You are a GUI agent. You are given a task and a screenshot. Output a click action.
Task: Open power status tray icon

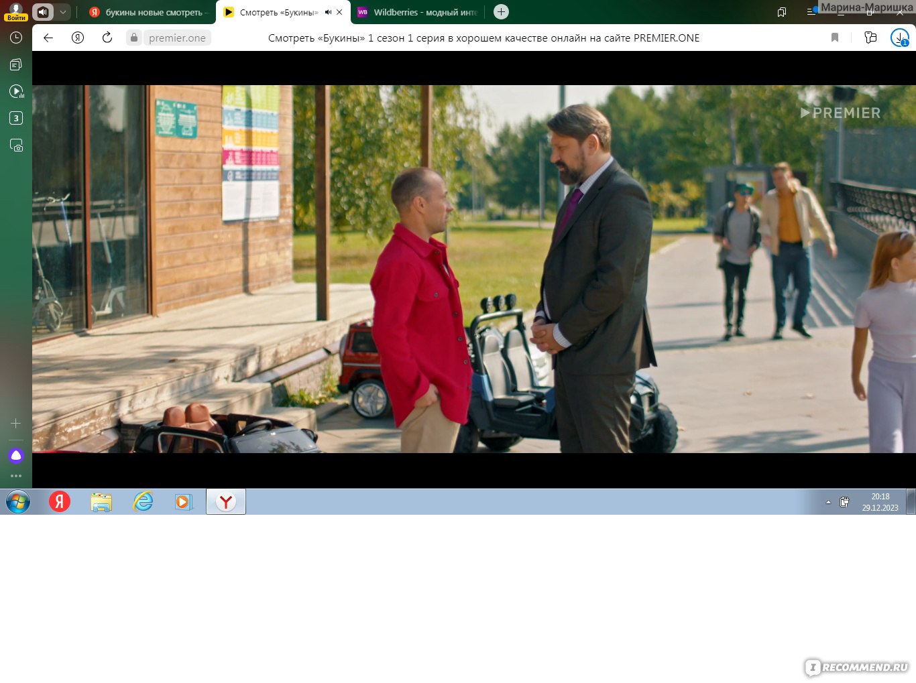point(844,502)
